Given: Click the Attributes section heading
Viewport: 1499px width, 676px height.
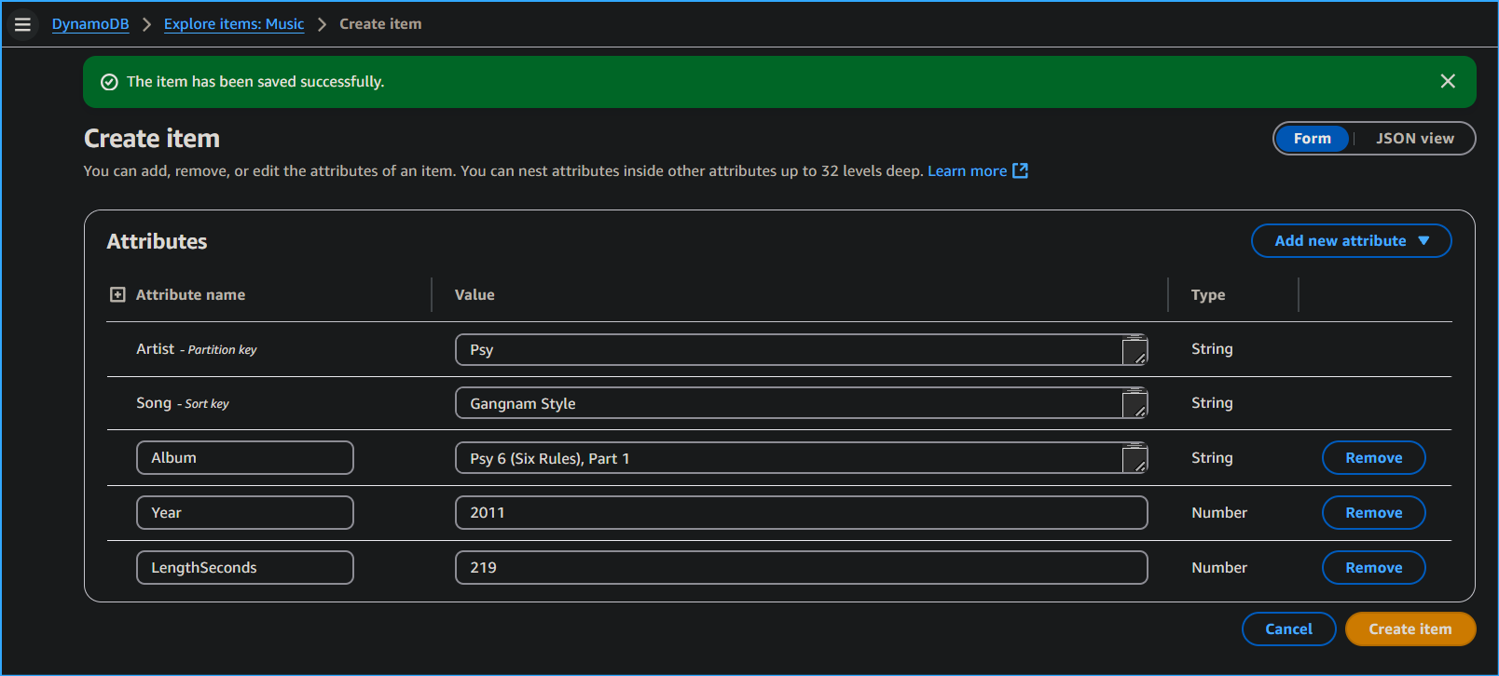Looking at the screenshot, I should pyautogui.click(x=157, y=242).
